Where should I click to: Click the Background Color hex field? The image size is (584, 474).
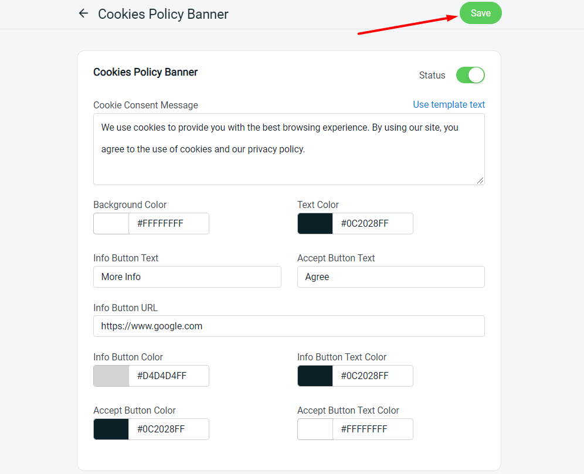[x=168, y=224]
